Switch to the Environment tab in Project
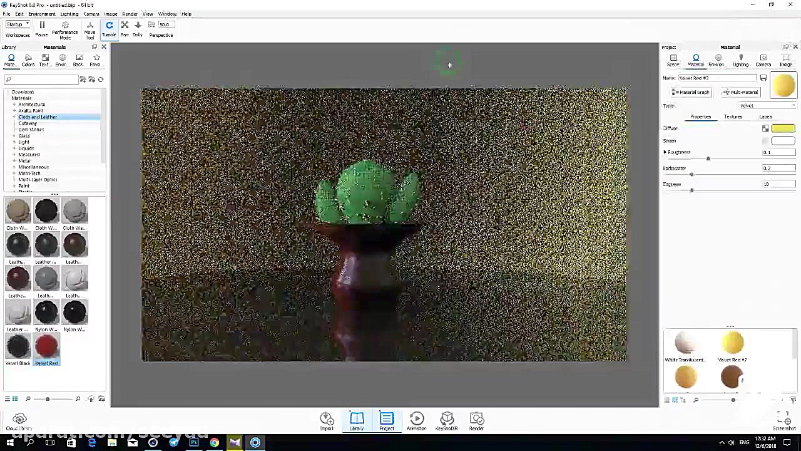Image resolution: width=801 pixels, height=451 pixels. (718, 60)
